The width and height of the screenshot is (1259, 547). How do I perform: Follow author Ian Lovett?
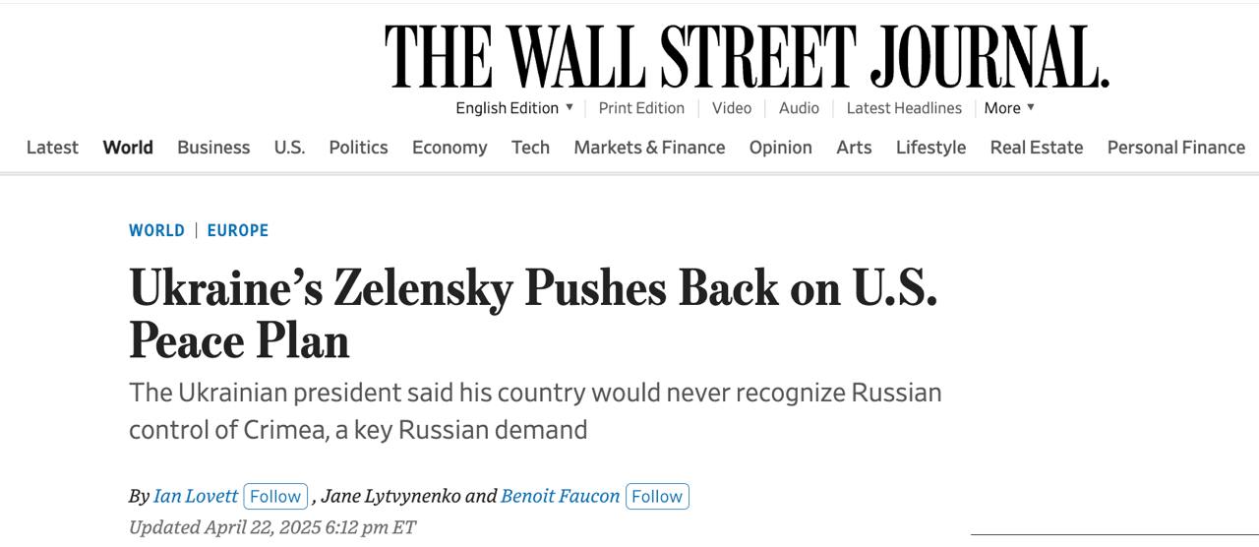[275, 496]
